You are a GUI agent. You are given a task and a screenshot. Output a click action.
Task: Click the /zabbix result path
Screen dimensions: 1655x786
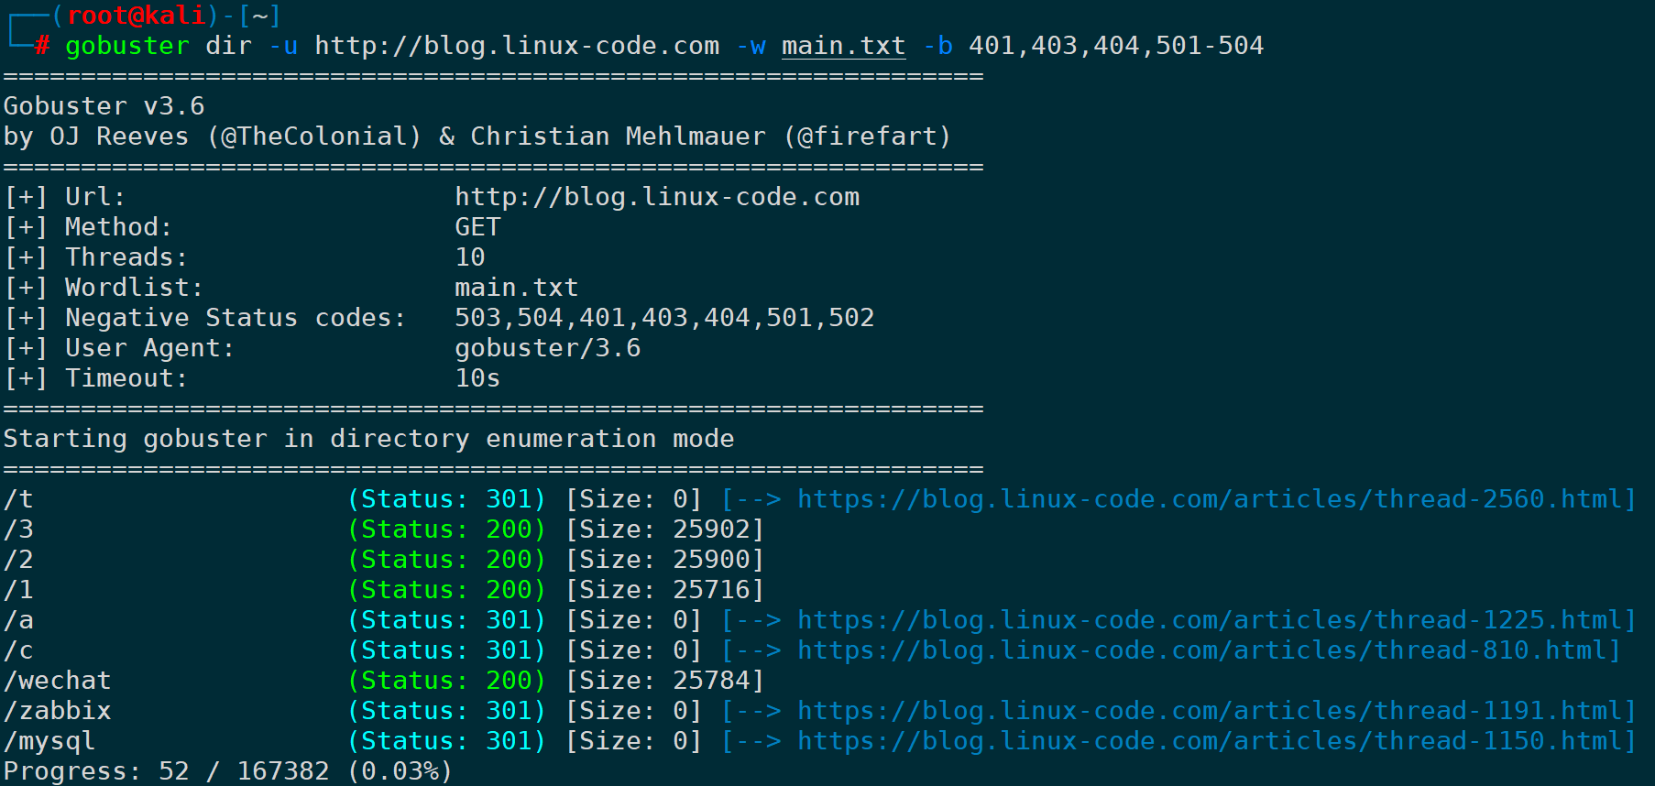click(x=57, y=711)
